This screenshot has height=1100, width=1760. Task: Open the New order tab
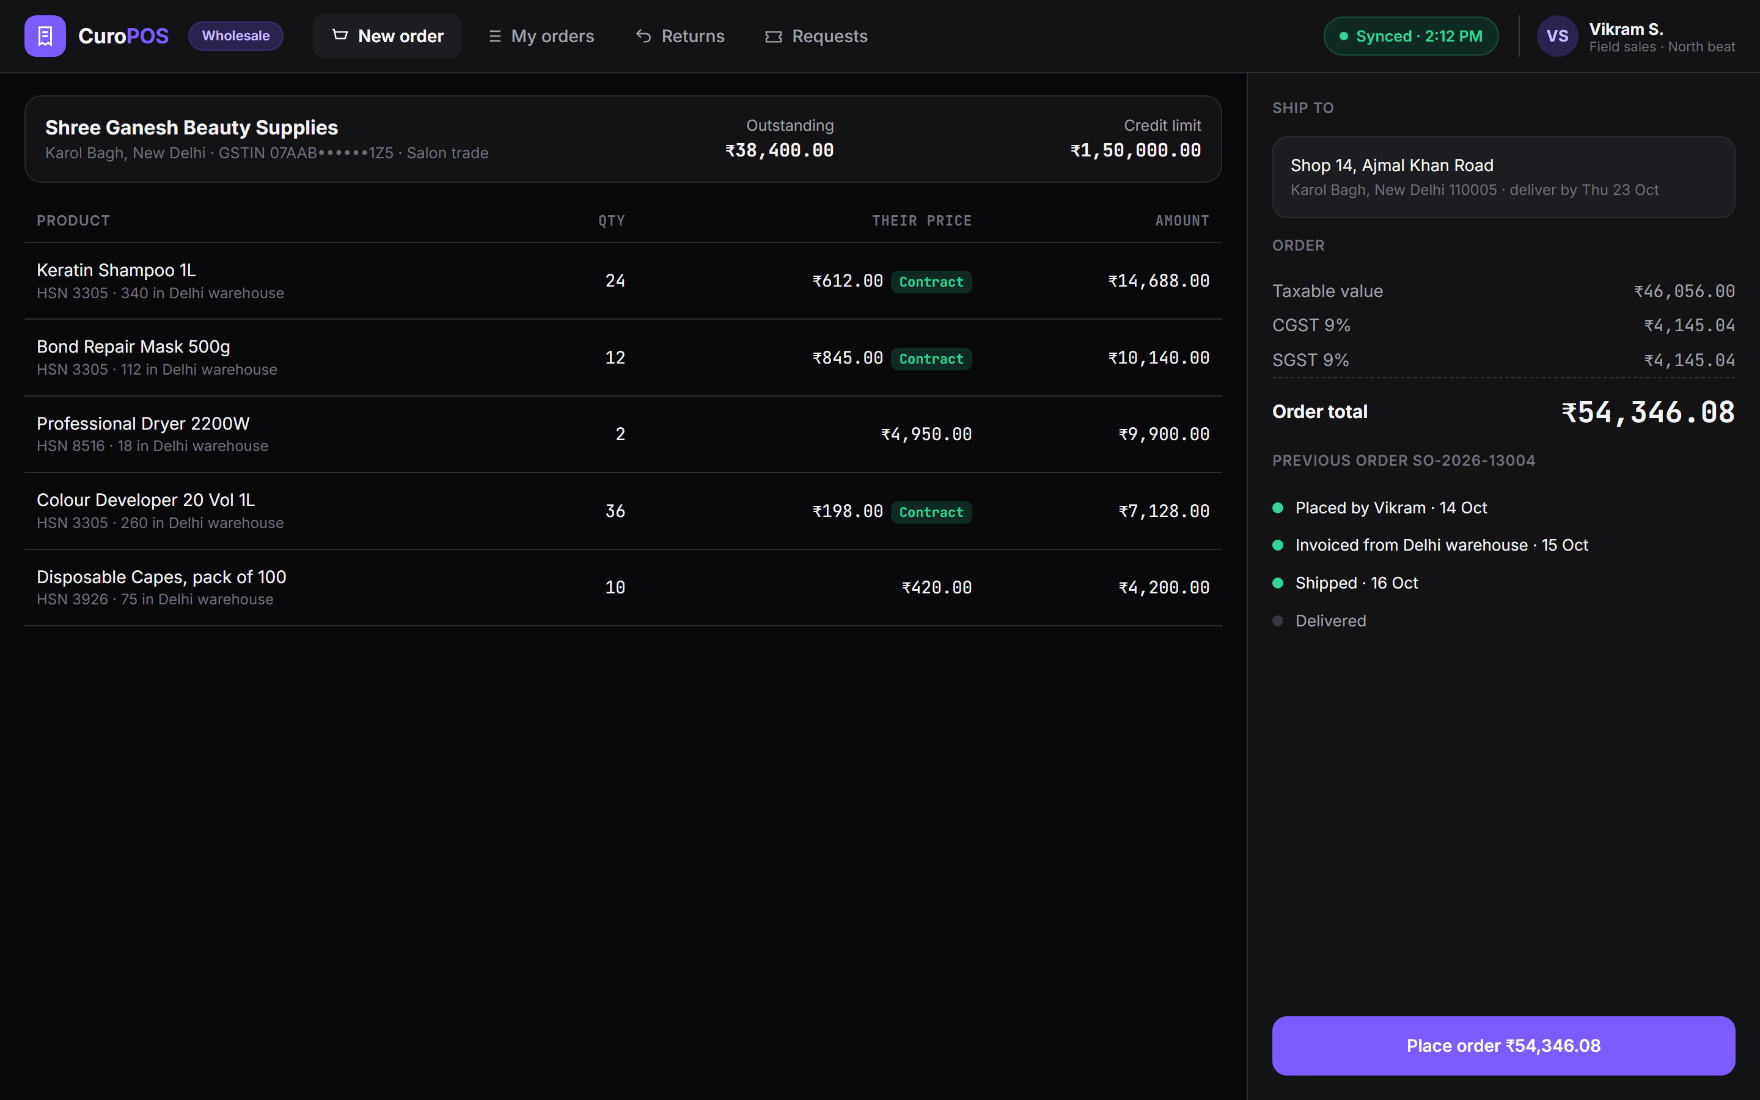pyautogui.click(x=387, y=35)
